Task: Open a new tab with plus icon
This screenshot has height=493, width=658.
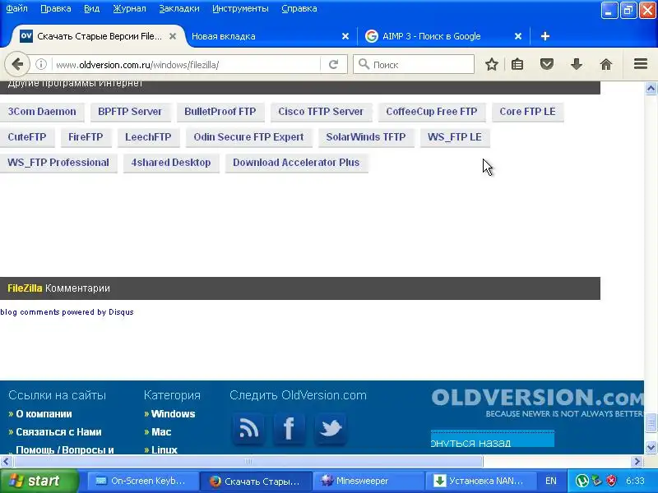Action: click(544, 36)
